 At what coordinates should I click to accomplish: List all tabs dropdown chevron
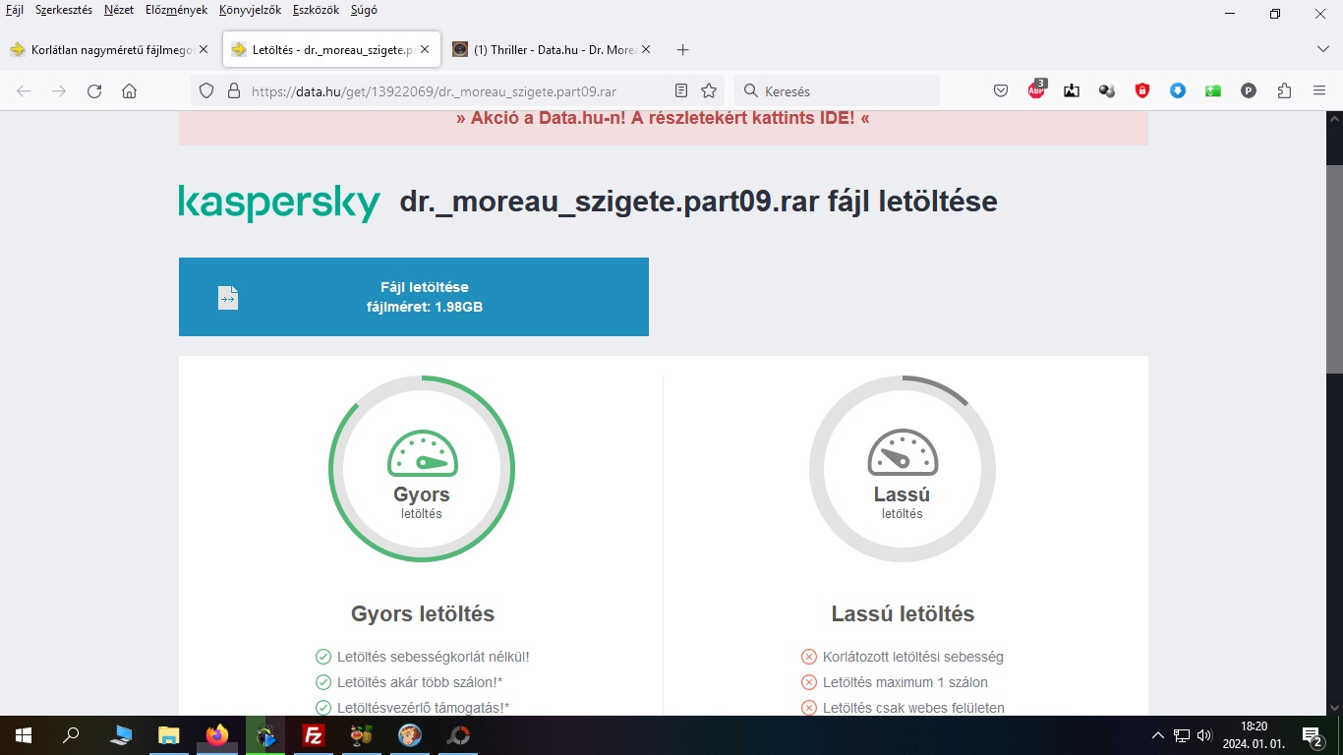point(1322,49)
